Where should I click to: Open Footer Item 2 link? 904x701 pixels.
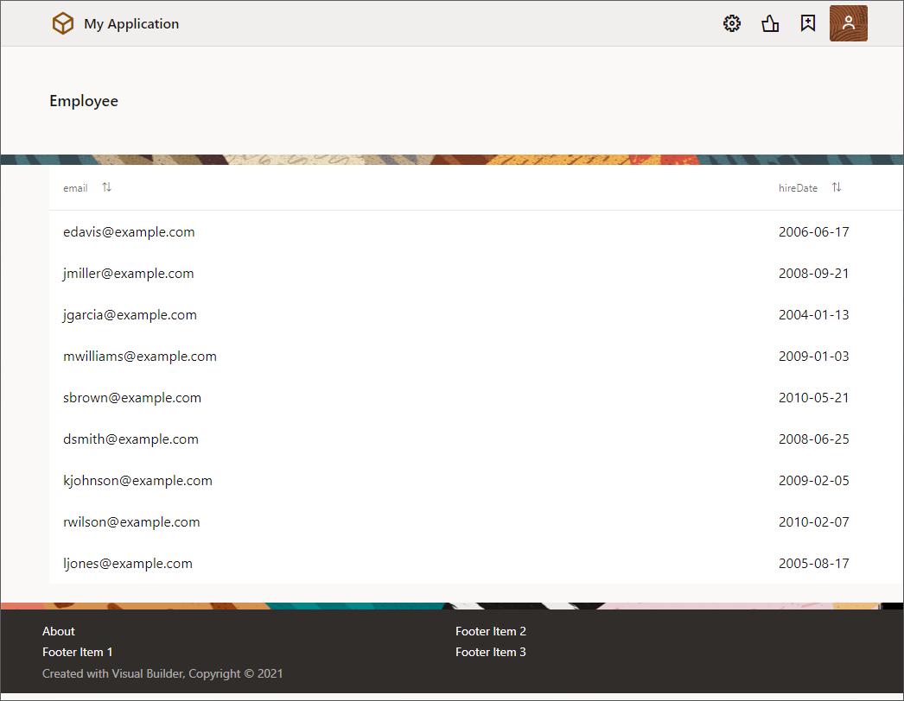pyautogui.click(x=490, y=631)
